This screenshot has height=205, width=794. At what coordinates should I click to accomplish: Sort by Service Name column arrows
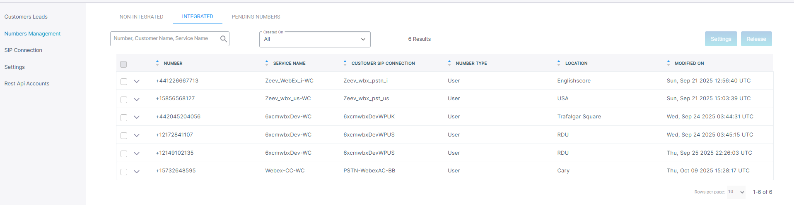coord(267,63)
